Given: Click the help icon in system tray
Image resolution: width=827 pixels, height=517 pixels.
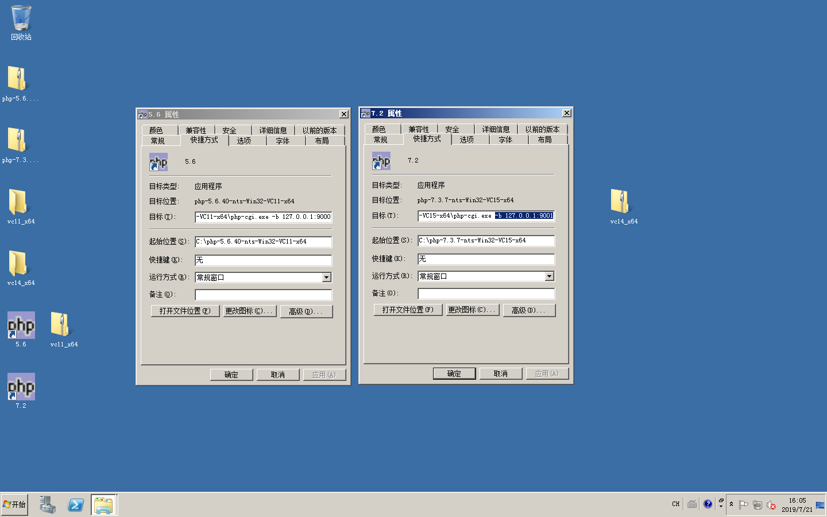Looking at the screenshot, I should click(708, 504).
